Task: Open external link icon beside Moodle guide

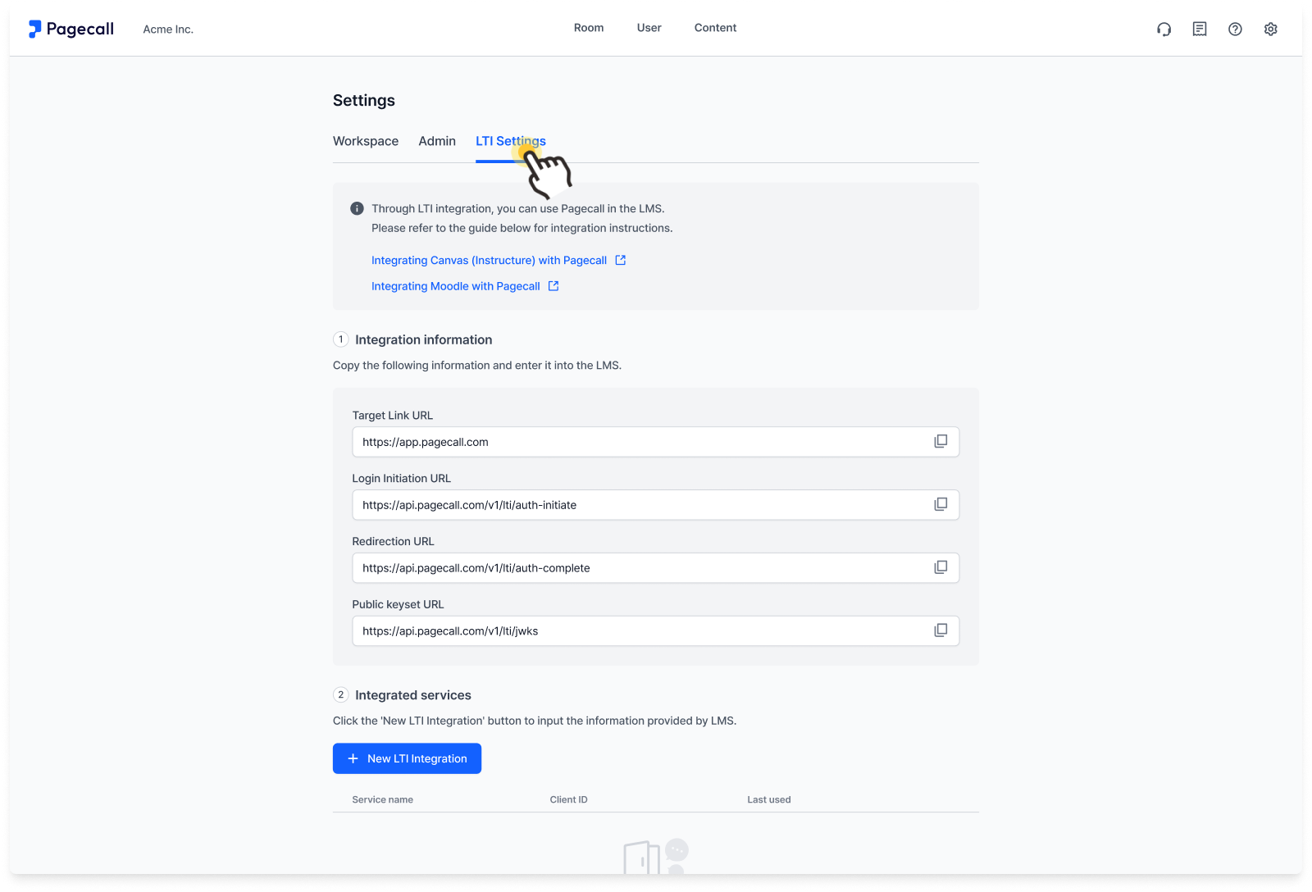Action: tap(553, 286)
